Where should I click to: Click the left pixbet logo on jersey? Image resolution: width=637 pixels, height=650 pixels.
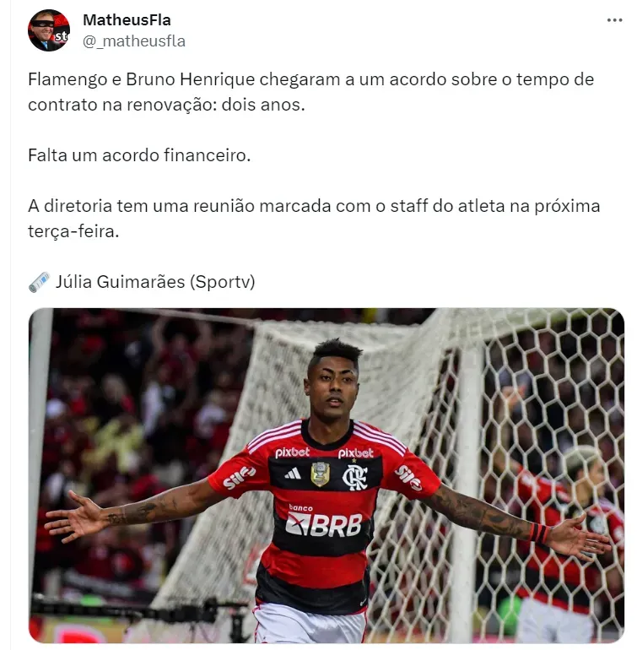pos(292,452)
